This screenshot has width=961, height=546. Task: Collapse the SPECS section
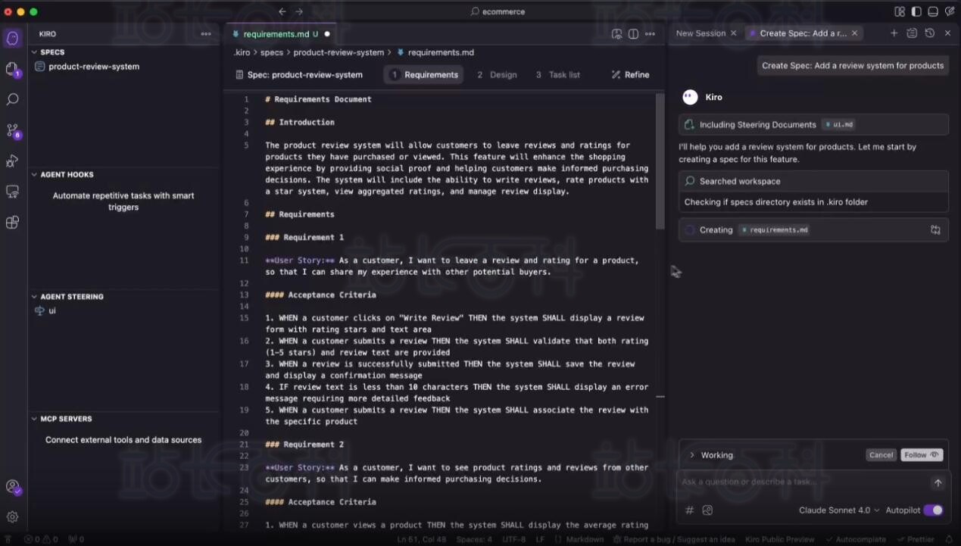pos(52,52)
